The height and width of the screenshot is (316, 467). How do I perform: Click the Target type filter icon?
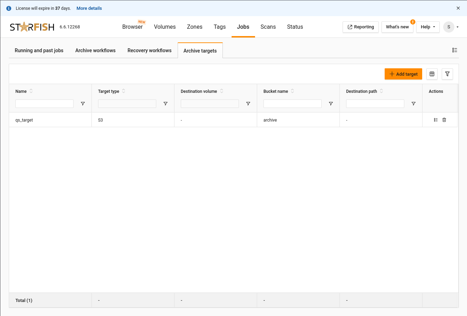[165, 104]
